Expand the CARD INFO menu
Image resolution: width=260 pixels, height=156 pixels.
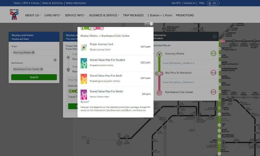[53, 15]
